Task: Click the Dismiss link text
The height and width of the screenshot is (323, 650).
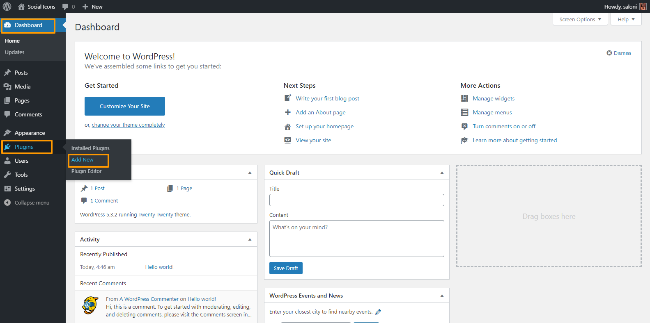Action: 622,53
